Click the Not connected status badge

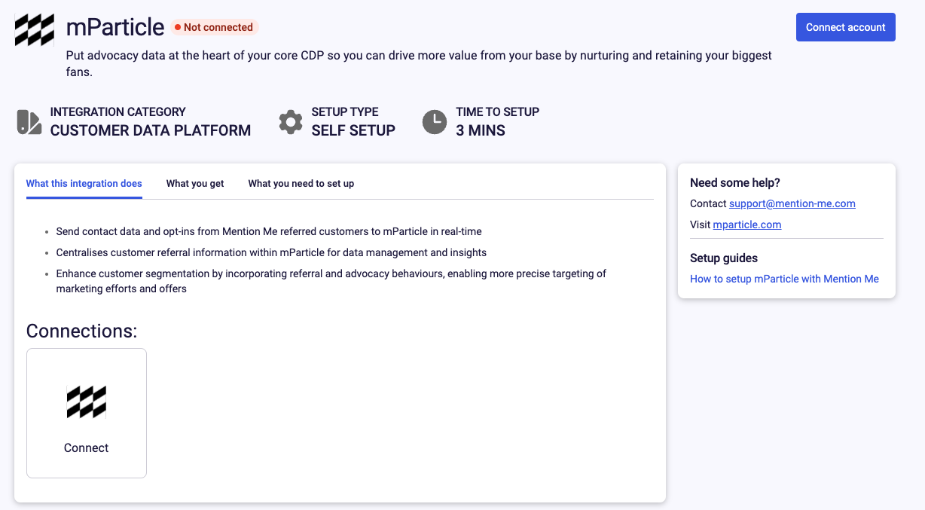pyautogui.click(x=215, y=27)
